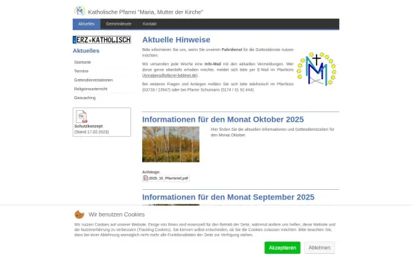Click the Schutzkonzept PDF document icon

pyautogui.click(x=82, y=116)
